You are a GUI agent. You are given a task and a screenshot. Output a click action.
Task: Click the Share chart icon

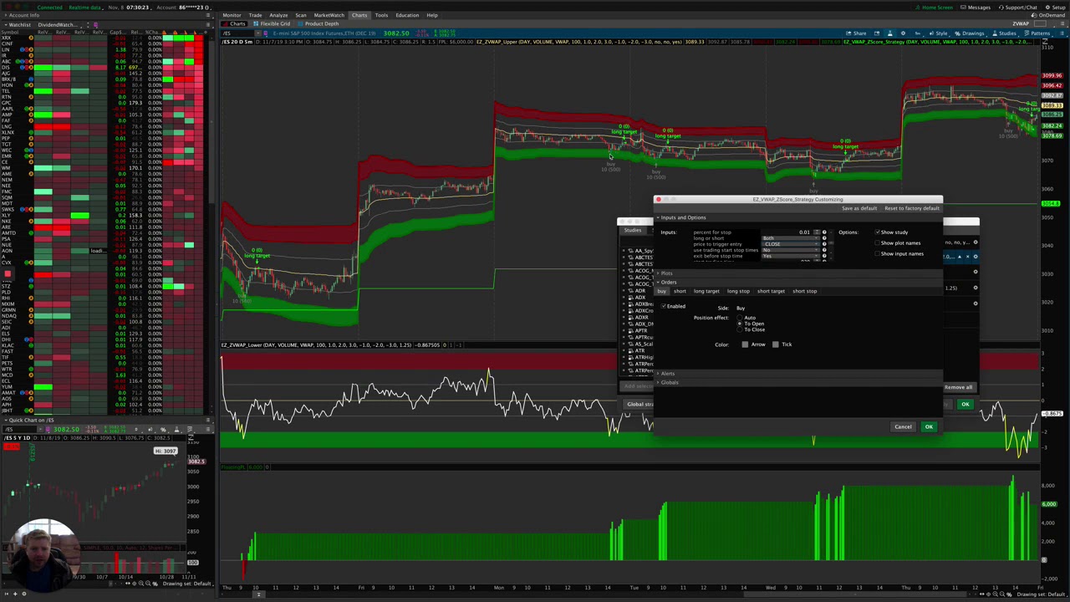point(856,33)
